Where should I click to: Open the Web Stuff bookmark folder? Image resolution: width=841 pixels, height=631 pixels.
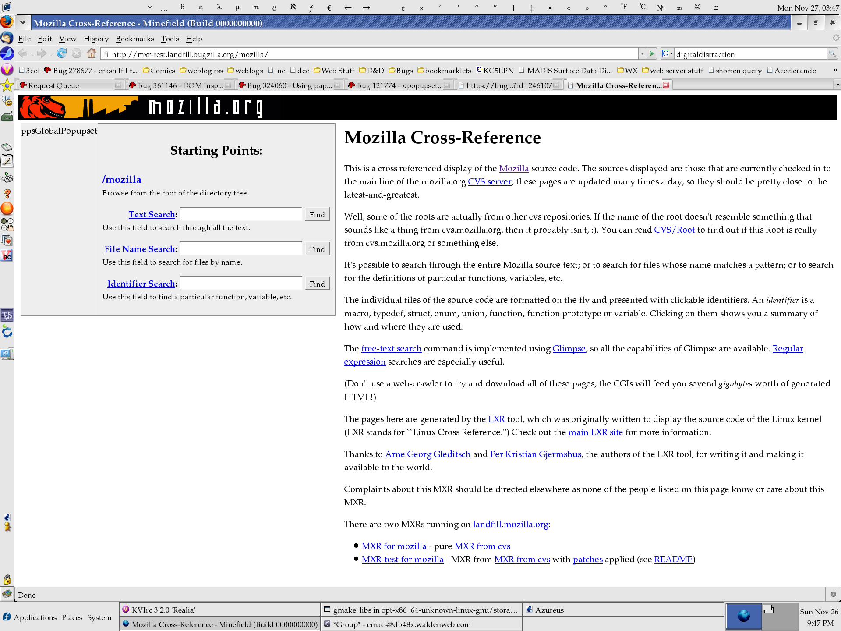(334, 70)
